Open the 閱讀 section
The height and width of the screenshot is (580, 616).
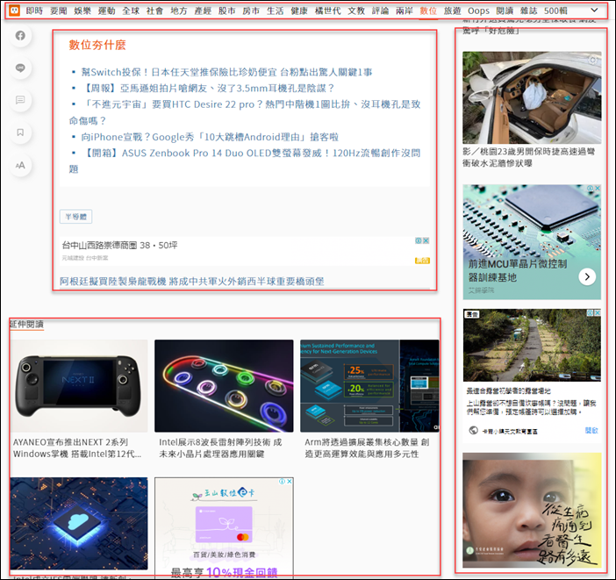505,11
